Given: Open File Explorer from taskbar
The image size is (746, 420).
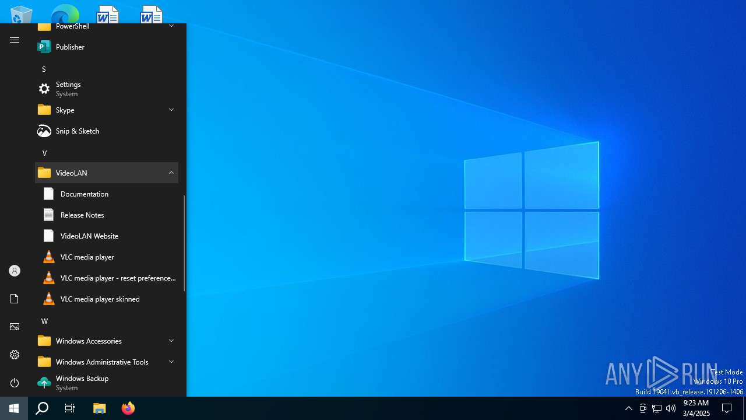Looking at the screenshot, I should click(100, 408).
